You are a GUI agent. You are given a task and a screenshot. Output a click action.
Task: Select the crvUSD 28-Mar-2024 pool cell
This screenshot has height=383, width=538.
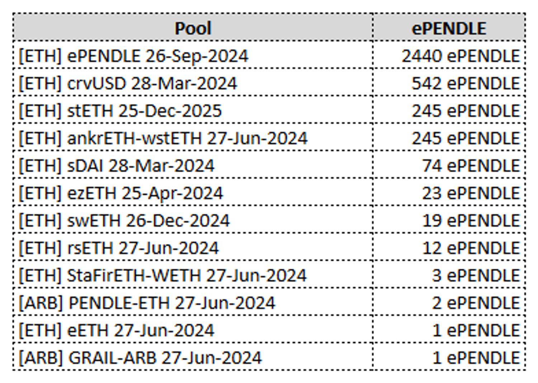128,84
